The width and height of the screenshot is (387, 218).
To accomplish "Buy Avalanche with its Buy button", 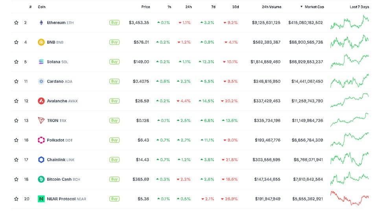I will 114,101.
